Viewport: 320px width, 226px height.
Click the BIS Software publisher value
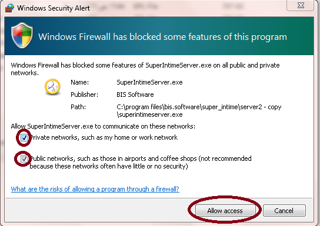click(135, 95)
